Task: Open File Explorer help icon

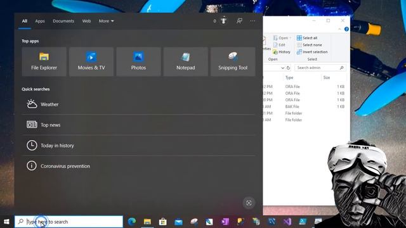Action: [346, 29]
